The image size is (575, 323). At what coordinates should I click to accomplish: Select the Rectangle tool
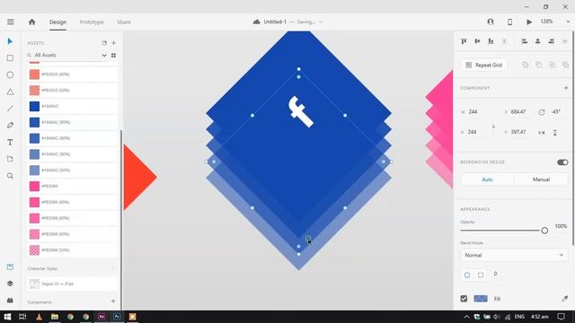[10, 58]
